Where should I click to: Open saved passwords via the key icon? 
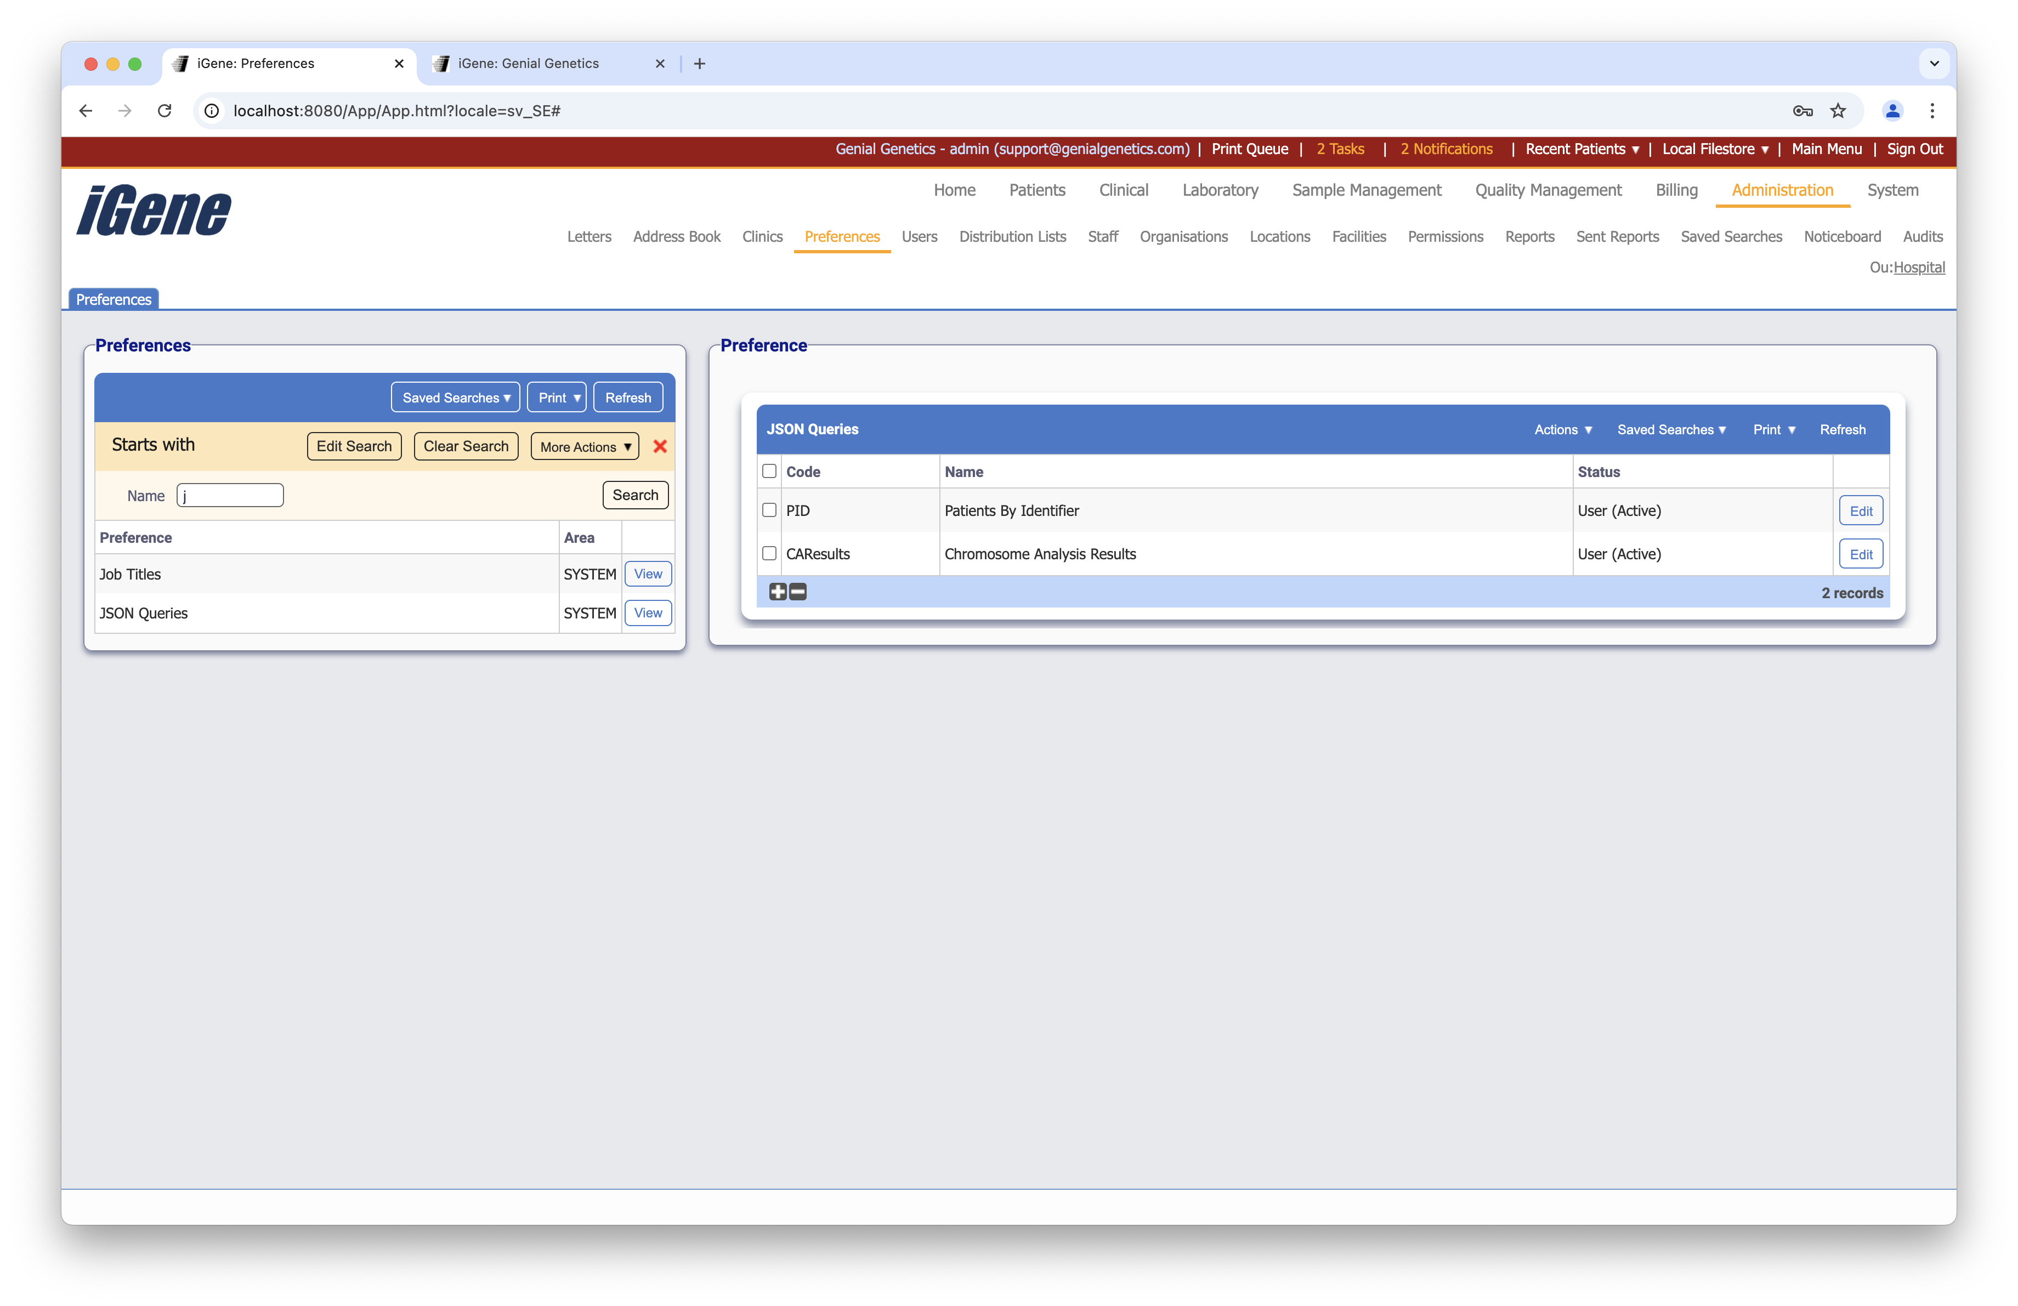click(x=1802, y=111)
